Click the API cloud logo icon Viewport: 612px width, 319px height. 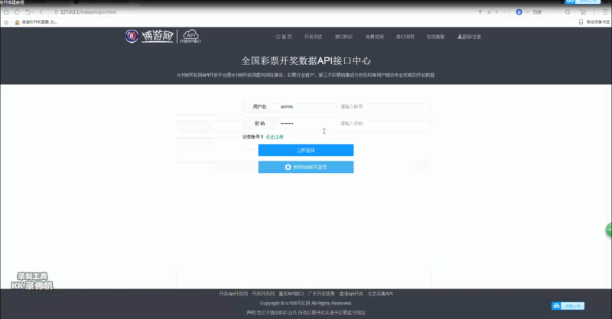[189, 36]
